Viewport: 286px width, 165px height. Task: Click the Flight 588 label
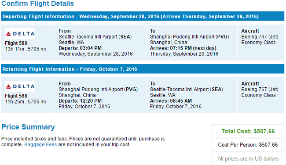(16, 96)
